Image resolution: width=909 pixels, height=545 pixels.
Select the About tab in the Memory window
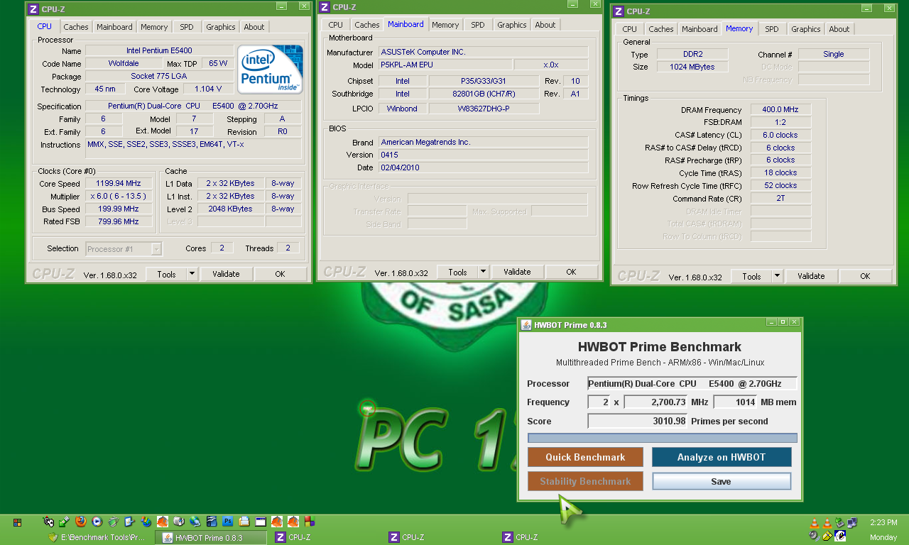pos(839,29)
